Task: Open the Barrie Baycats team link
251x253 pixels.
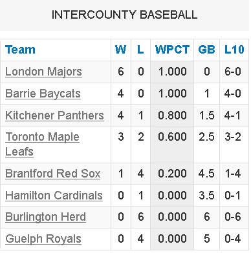Action: (43, 94)
